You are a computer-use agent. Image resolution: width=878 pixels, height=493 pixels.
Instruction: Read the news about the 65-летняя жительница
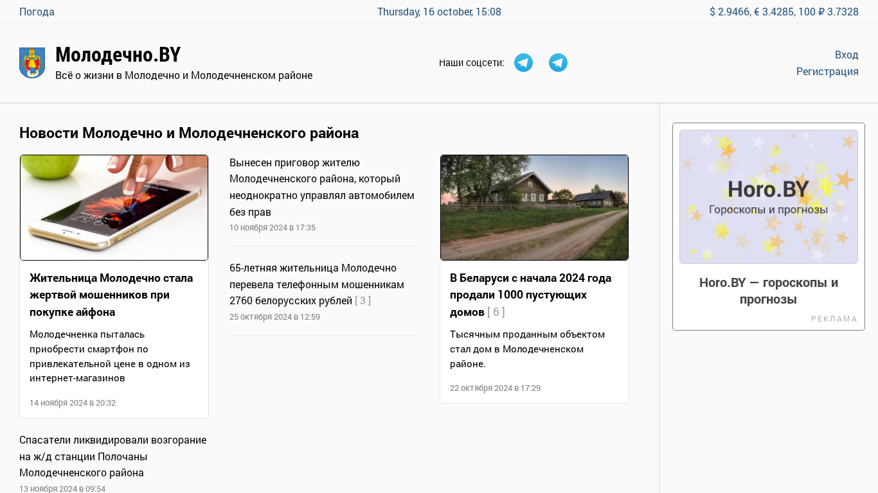click(x=317, y=284)
